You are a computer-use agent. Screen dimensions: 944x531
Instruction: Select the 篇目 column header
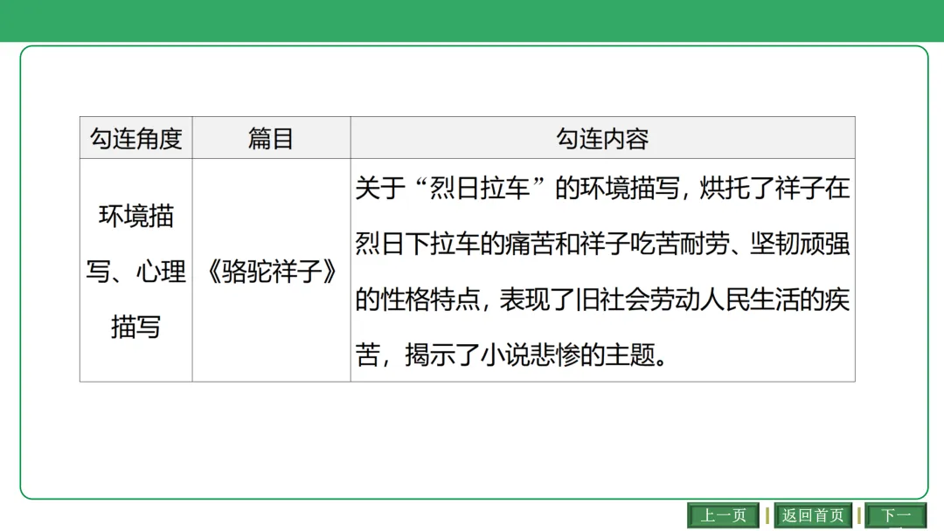coord(272,138)
